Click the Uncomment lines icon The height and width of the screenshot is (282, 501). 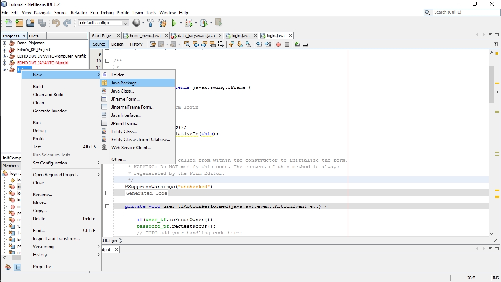click(306, 44)
